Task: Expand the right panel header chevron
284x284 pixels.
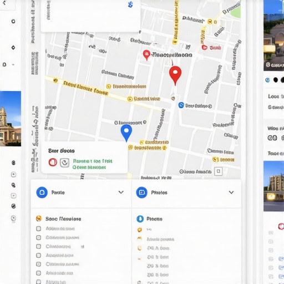Action: [x=231, y=192]
